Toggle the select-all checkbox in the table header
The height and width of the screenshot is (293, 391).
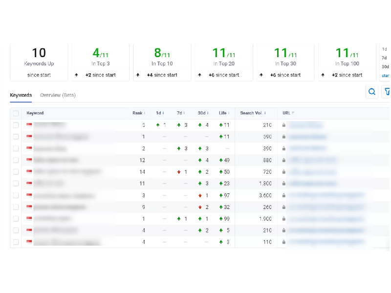(x=16, y=113)
